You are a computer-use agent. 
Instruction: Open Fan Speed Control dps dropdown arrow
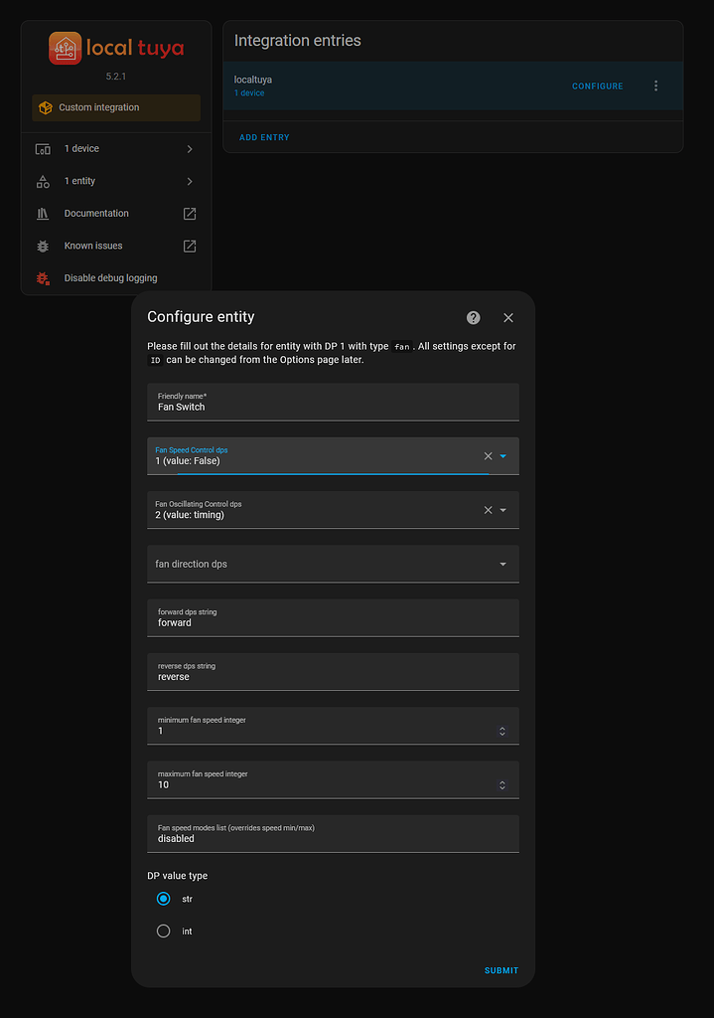(503, 456)
